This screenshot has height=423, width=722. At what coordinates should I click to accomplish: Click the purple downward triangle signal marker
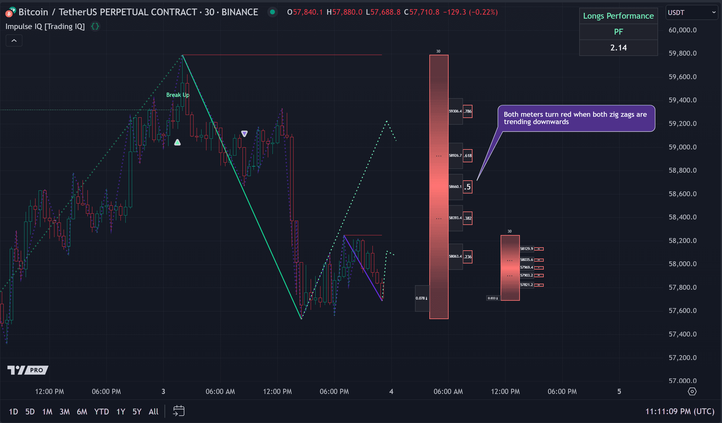click(244, 134)
